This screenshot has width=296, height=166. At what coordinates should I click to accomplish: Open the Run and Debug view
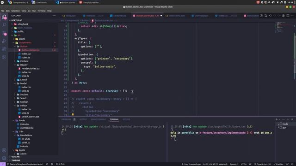pos(4,41)
